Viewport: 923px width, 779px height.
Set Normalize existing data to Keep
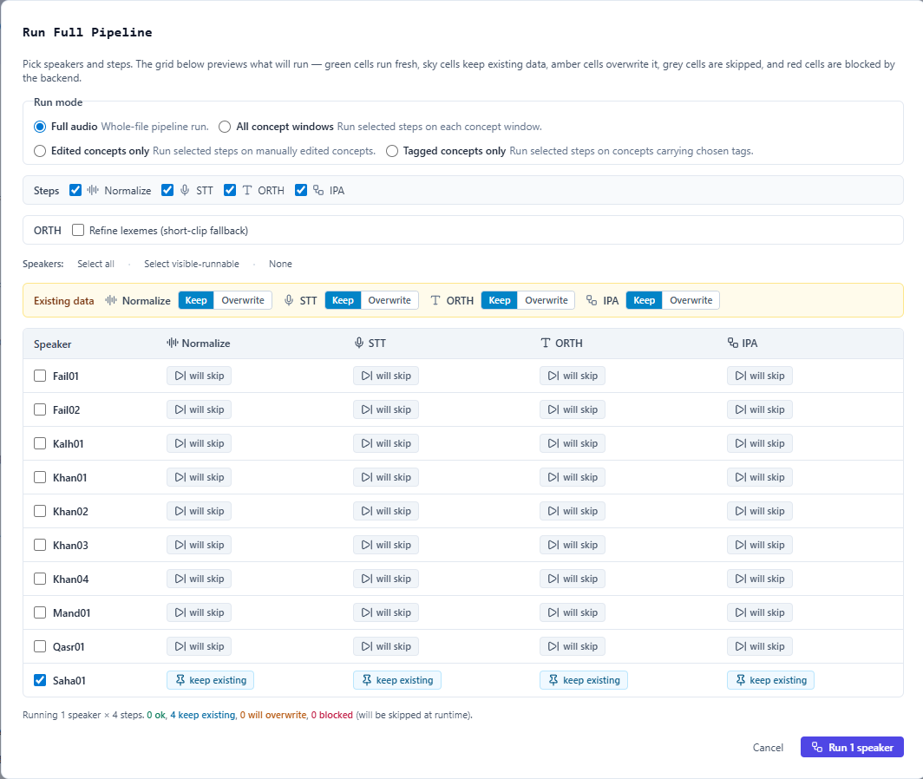(196, 300)
